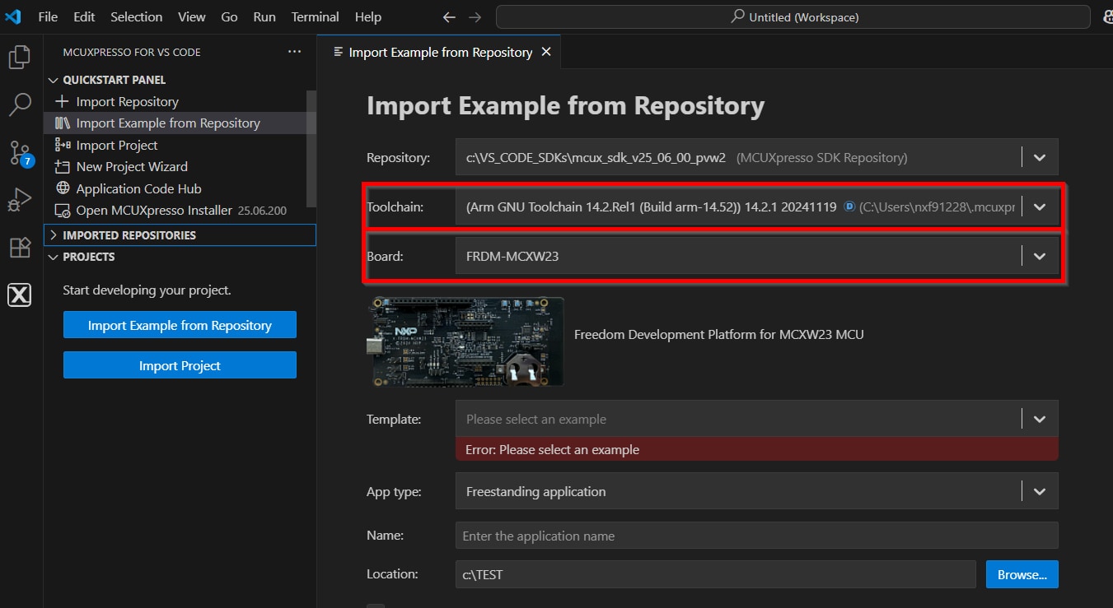Image resolution: width=1113 pixels, height=608 pixels.
Task: Click the navigate back arrow
Action: pos(448,16)
